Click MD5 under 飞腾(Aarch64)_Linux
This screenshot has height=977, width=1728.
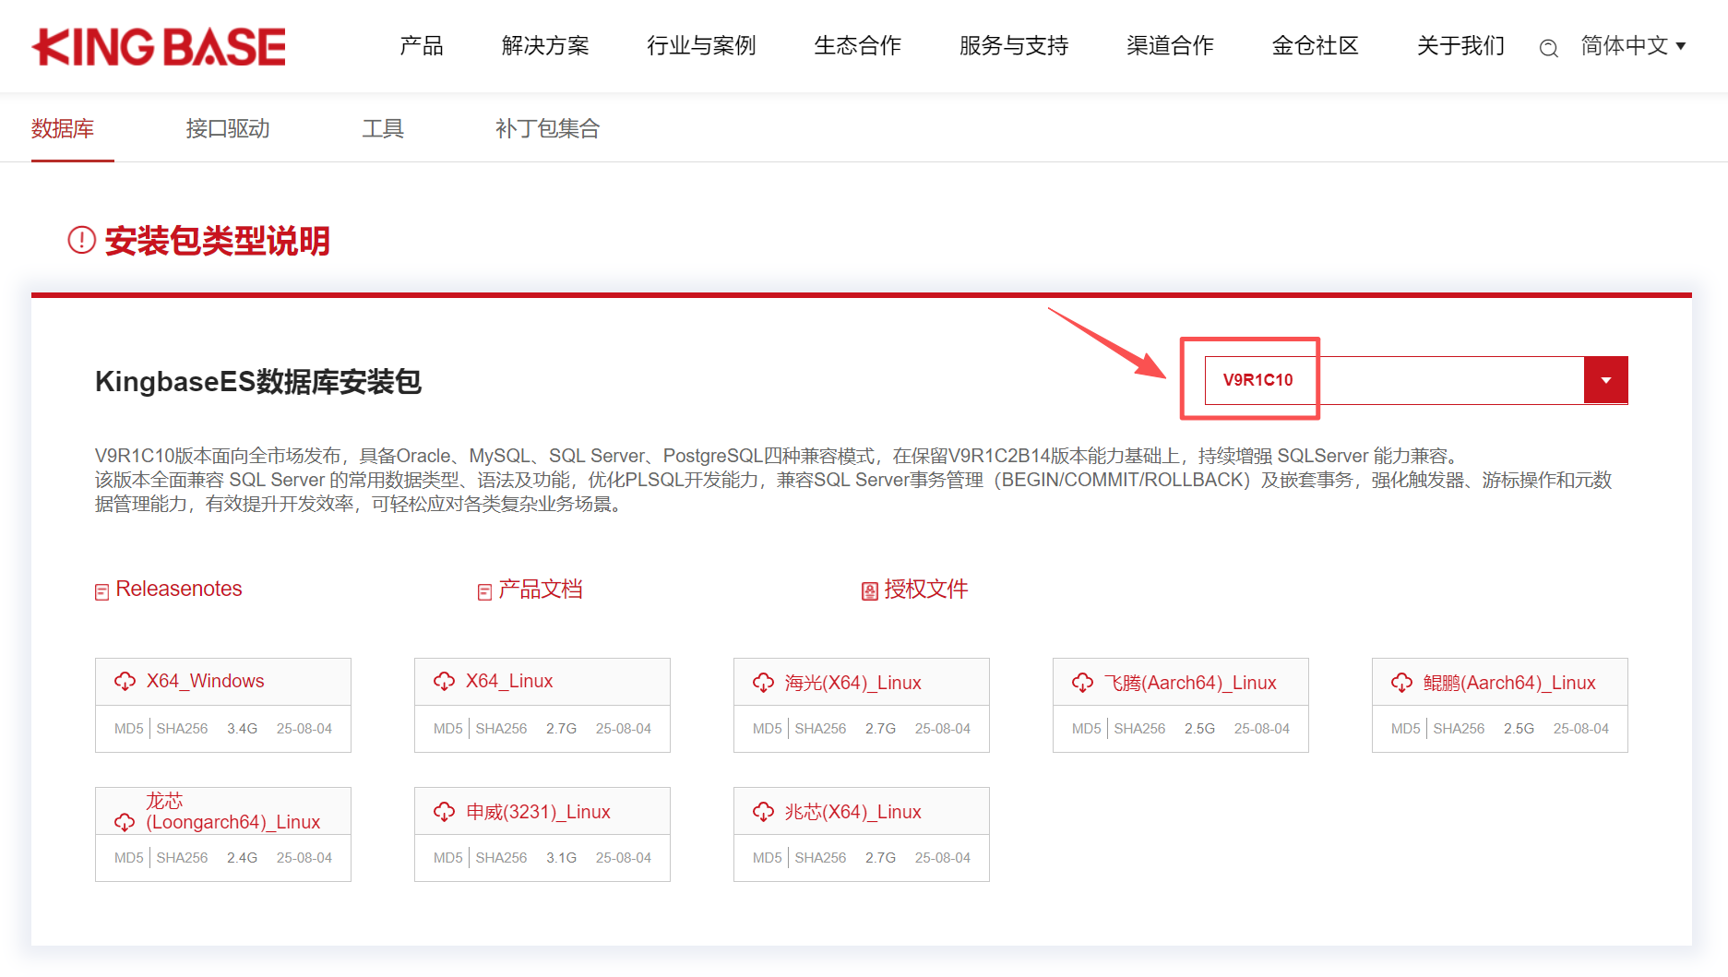1087,728
